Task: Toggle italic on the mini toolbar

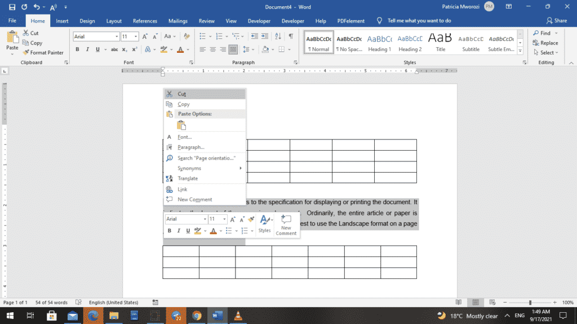Action: click(x=178, y=231)
